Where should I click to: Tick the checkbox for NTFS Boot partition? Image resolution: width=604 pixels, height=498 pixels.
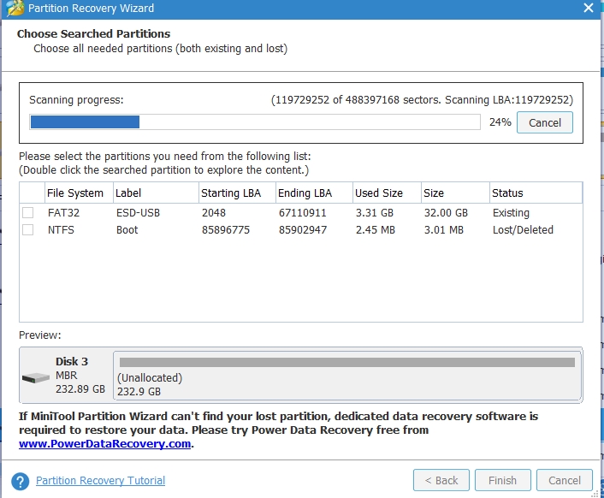[27, 229]
